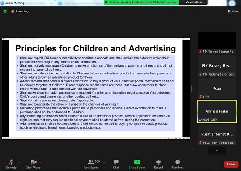Leave the meeting
241x171 pixels.
231,164
